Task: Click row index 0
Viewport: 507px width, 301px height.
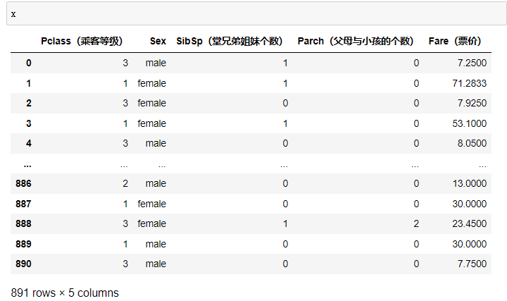Action: point(28,63)
